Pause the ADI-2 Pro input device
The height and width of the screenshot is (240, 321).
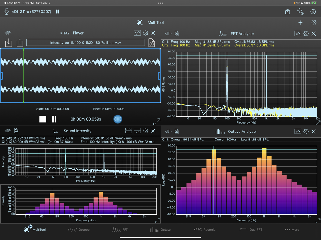click(57, 12)
